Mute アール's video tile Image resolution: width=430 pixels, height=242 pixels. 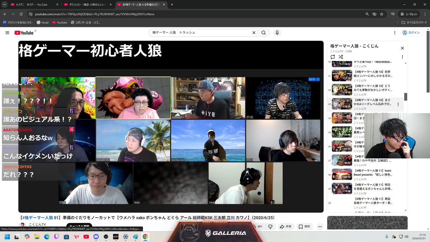click(312, 80)
